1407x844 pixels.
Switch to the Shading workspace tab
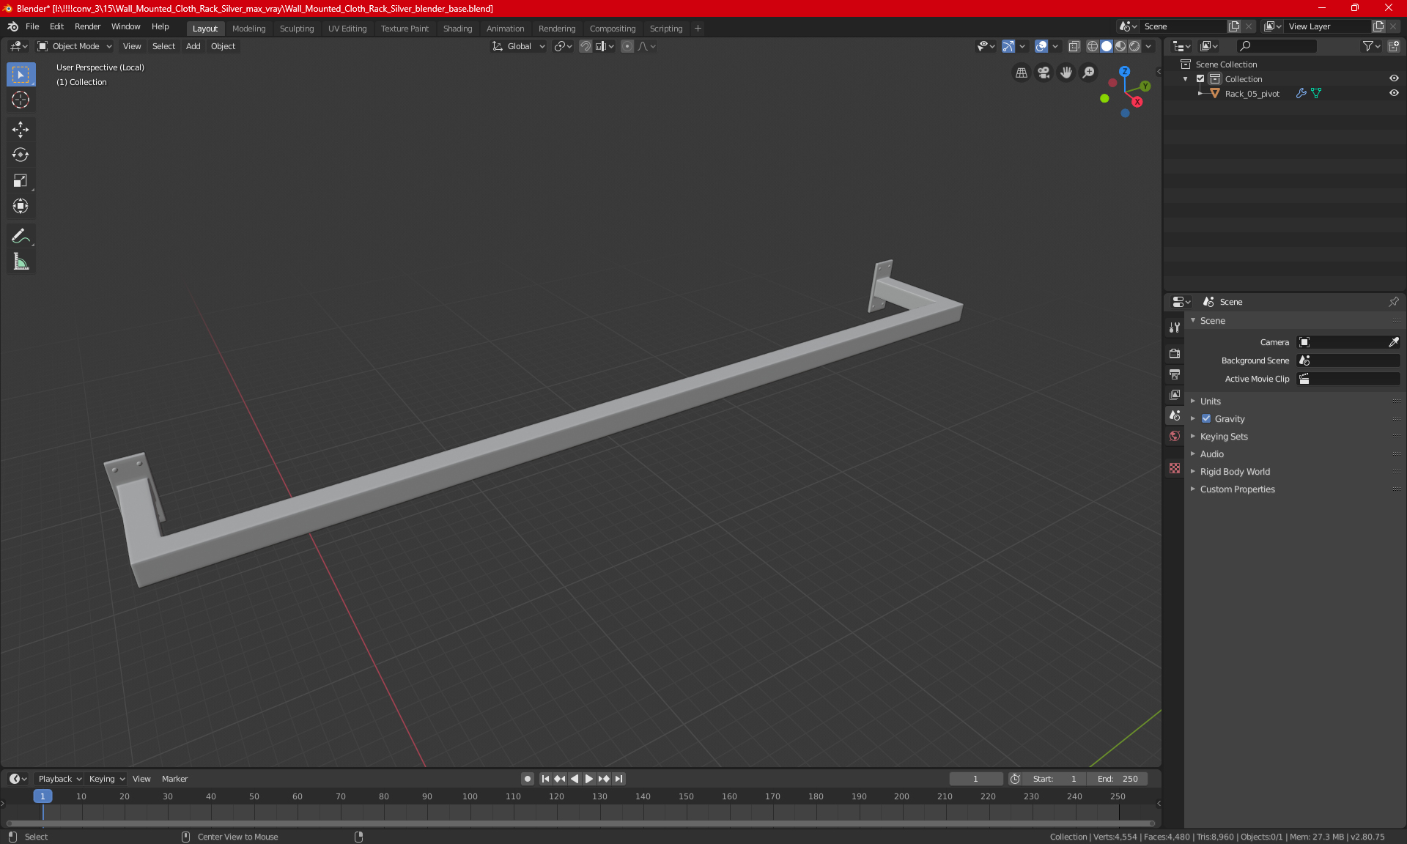point(457,29)
